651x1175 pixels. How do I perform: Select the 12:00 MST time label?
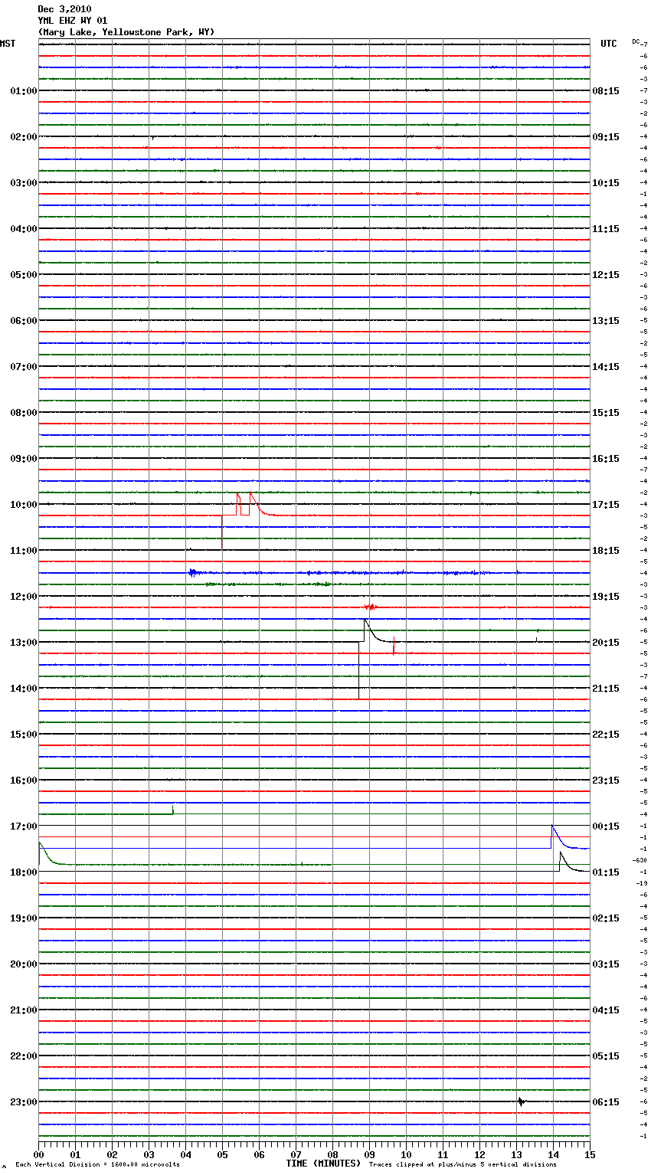(24, 596)
